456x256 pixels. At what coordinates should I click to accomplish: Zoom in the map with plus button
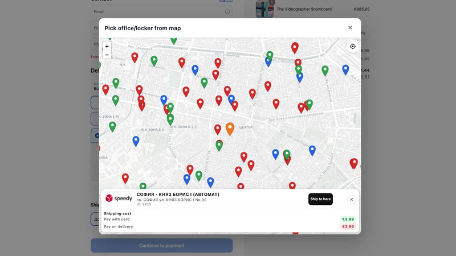tap(107, 46)
